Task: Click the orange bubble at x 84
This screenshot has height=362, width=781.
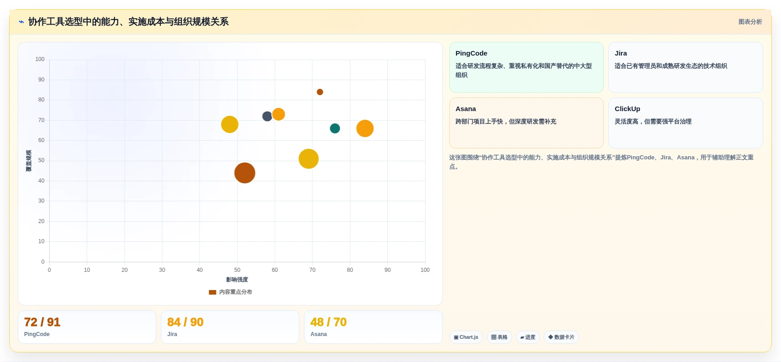Action: click(x=365, y=128)
